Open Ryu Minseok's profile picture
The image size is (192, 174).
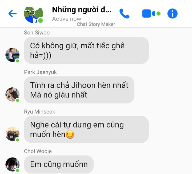[x=12, y=134]
